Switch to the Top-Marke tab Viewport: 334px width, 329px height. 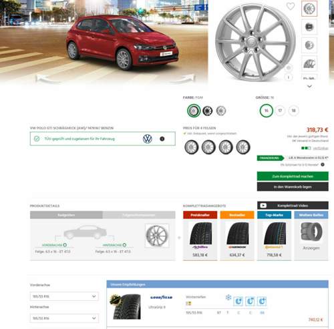(274, 215)
